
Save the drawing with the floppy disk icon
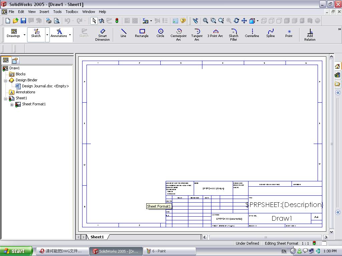(x=23, y=21)
